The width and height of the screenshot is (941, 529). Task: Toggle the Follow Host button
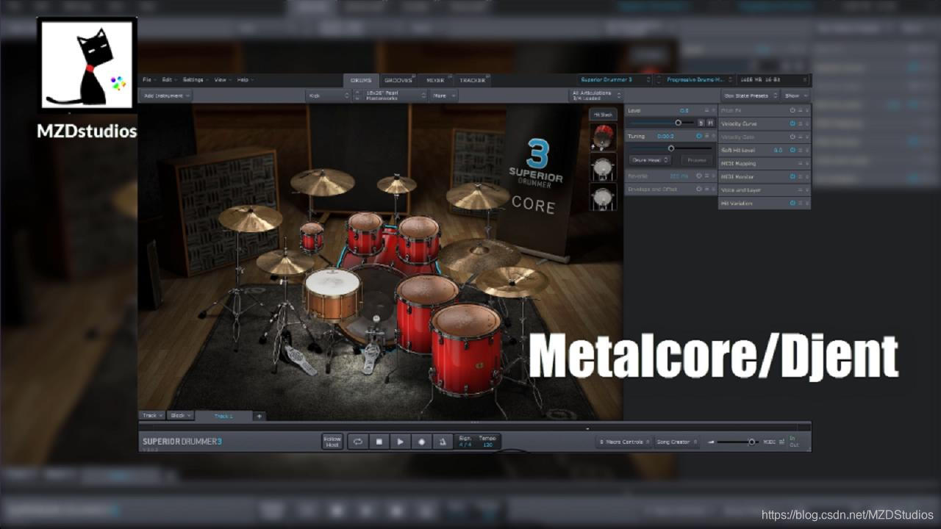pos(332,442)
